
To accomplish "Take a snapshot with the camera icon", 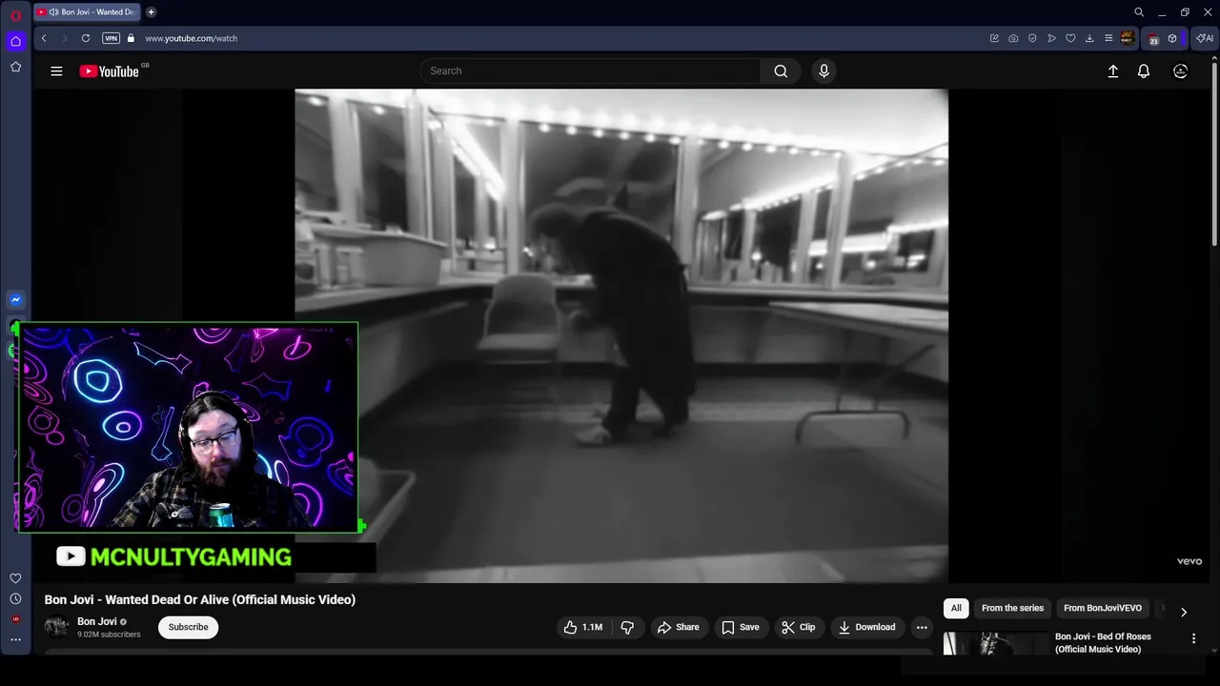I will pos(1013,38).
